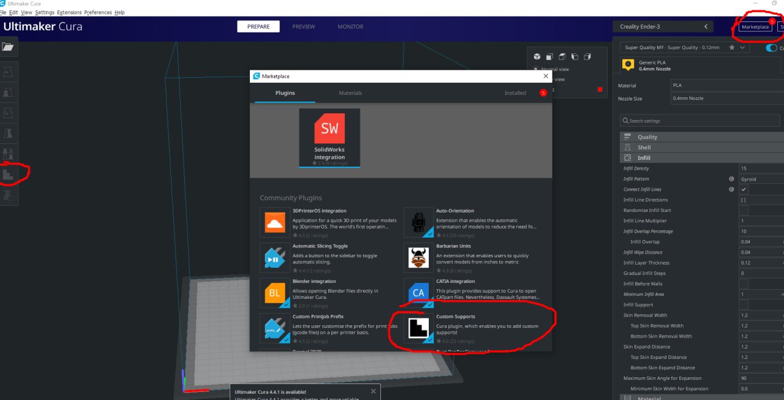The width and height of the screenshot is (784, 400).
Task: Switch to the MONITOR stage
Action: point(350,27)
